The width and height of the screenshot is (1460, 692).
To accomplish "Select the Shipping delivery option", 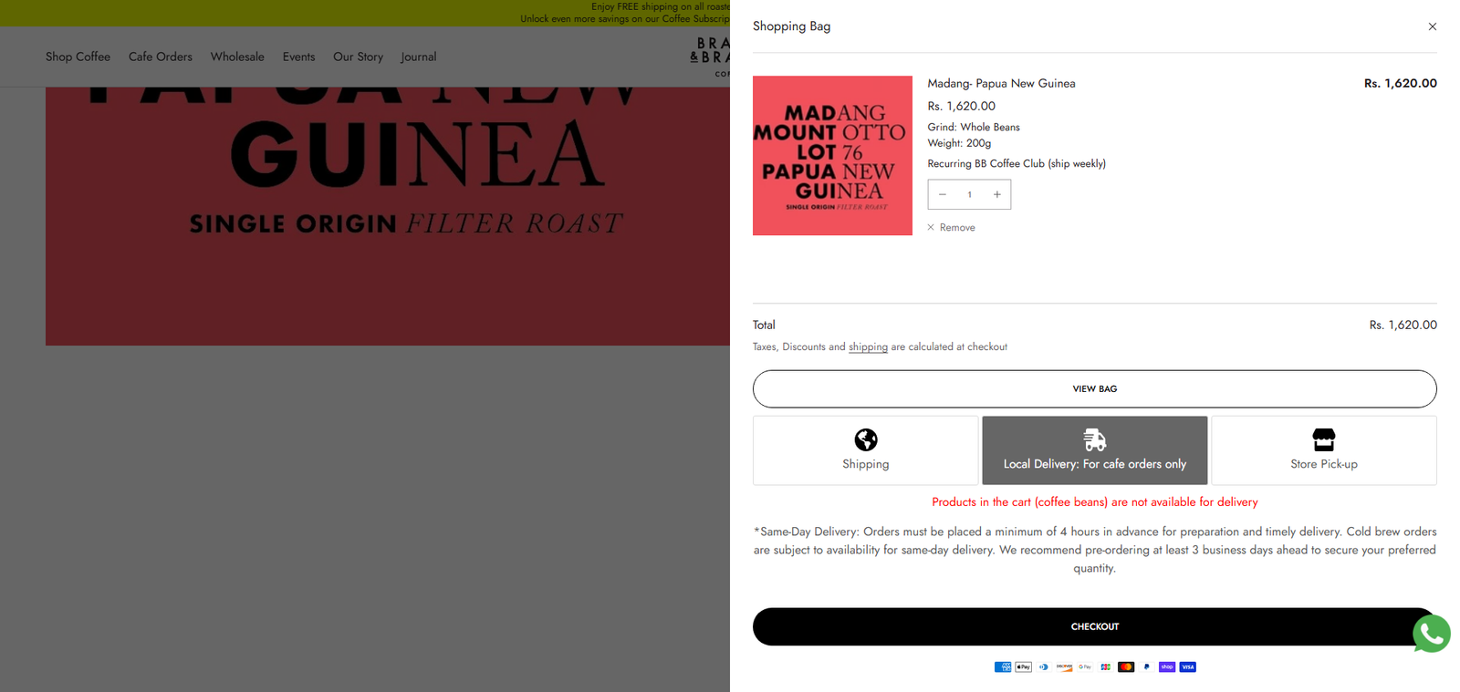I will pos(865,450).
